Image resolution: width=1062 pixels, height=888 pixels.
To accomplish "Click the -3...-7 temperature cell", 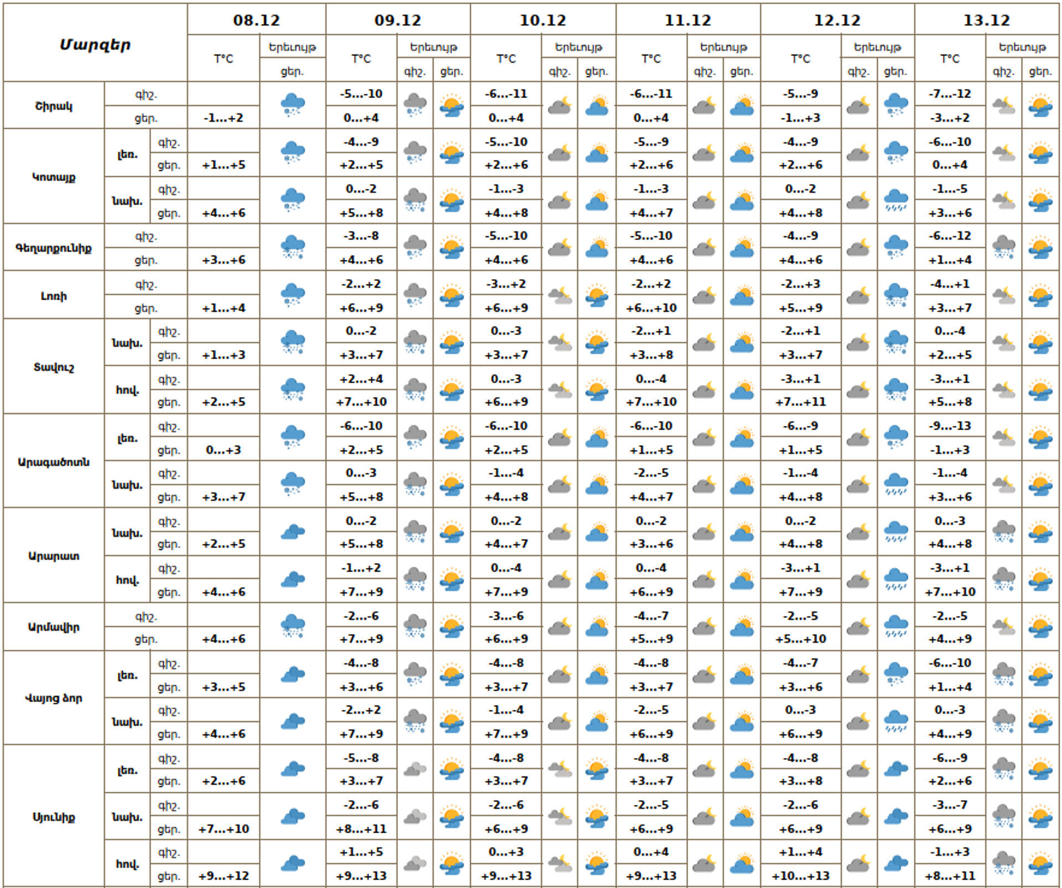I will coord(950,805).
